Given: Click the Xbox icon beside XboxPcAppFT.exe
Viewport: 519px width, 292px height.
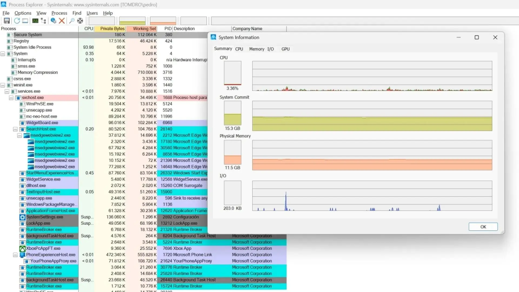Looking at the screenshot, I should (x=22, y=248).
